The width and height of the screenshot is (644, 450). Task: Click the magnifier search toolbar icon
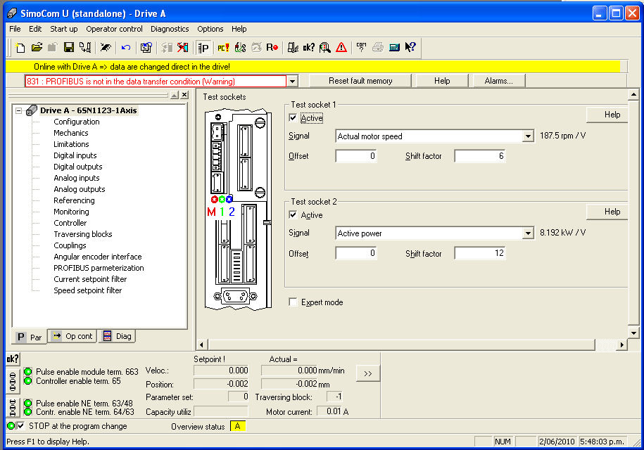tap(325, 48)
